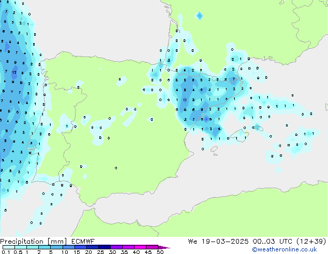Image resolution: width=328 pixels, height=254 pixels.
Task: Click the '00..03' time range text
Action: pos(264,242)
